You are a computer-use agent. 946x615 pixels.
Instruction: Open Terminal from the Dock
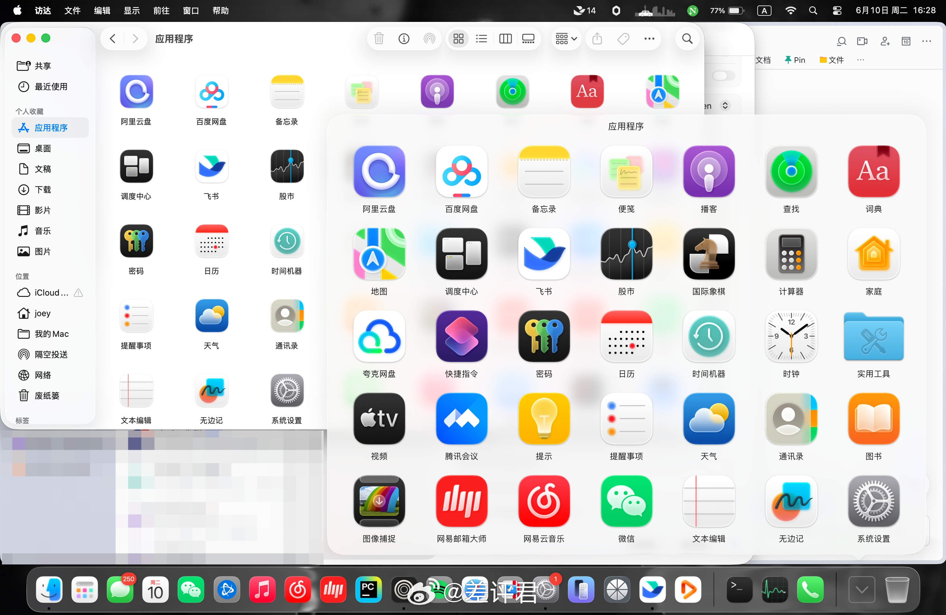click(x=739, y=590)
